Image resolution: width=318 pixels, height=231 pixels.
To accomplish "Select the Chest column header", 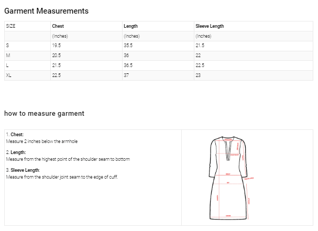I will coord(58,26).
